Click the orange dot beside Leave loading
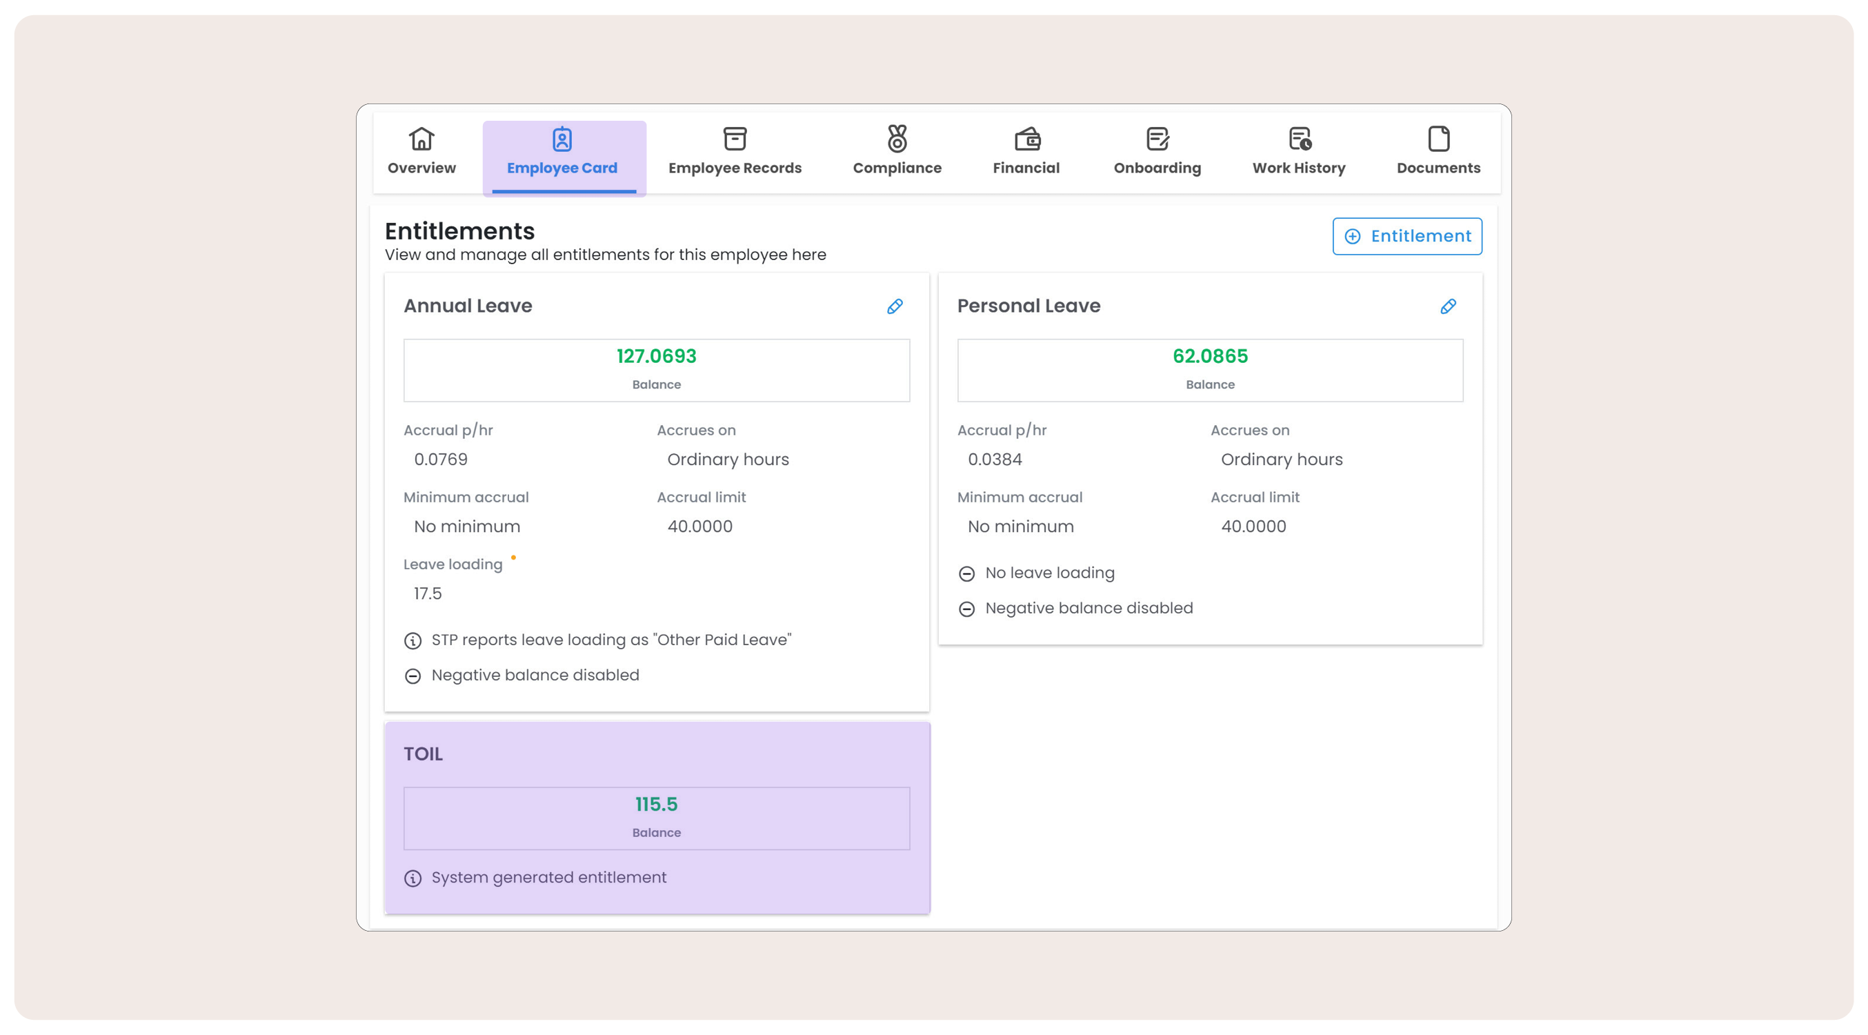The height and width of the screenshot is (1035, 1868). (513, 557)
